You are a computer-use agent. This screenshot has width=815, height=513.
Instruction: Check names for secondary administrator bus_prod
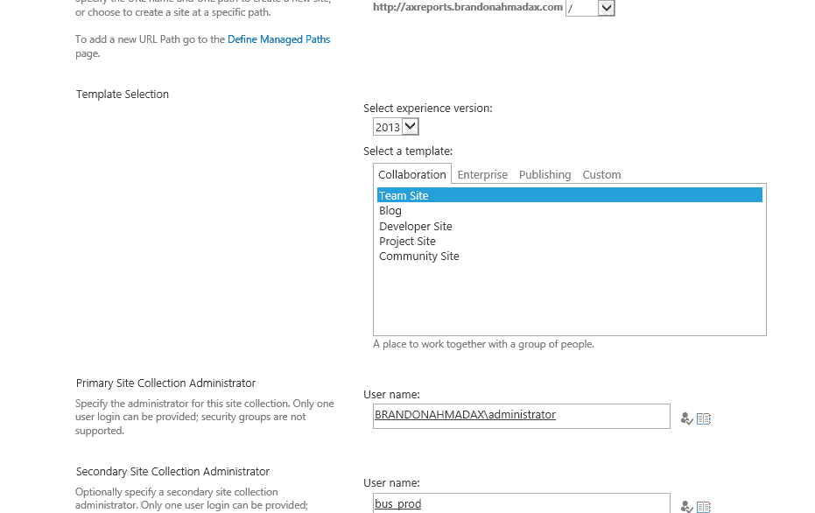point(686,506)
